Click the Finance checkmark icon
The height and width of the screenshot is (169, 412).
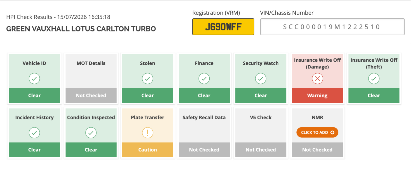tap(204, 79)
